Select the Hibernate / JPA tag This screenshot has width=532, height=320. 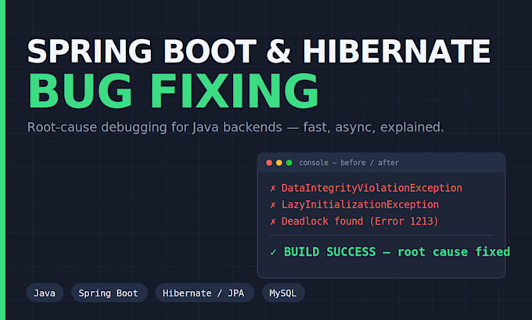point(204,293)
